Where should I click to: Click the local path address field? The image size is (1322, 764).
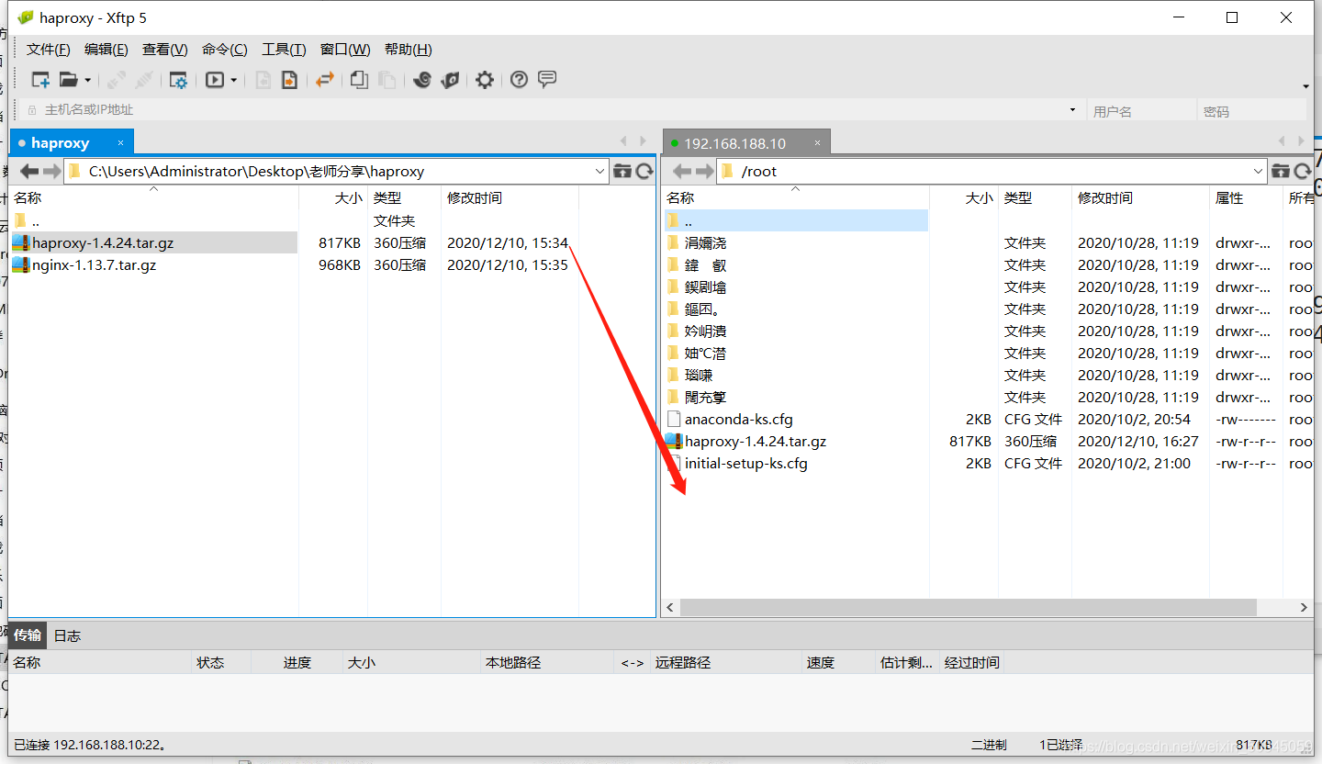pos(336,171)
